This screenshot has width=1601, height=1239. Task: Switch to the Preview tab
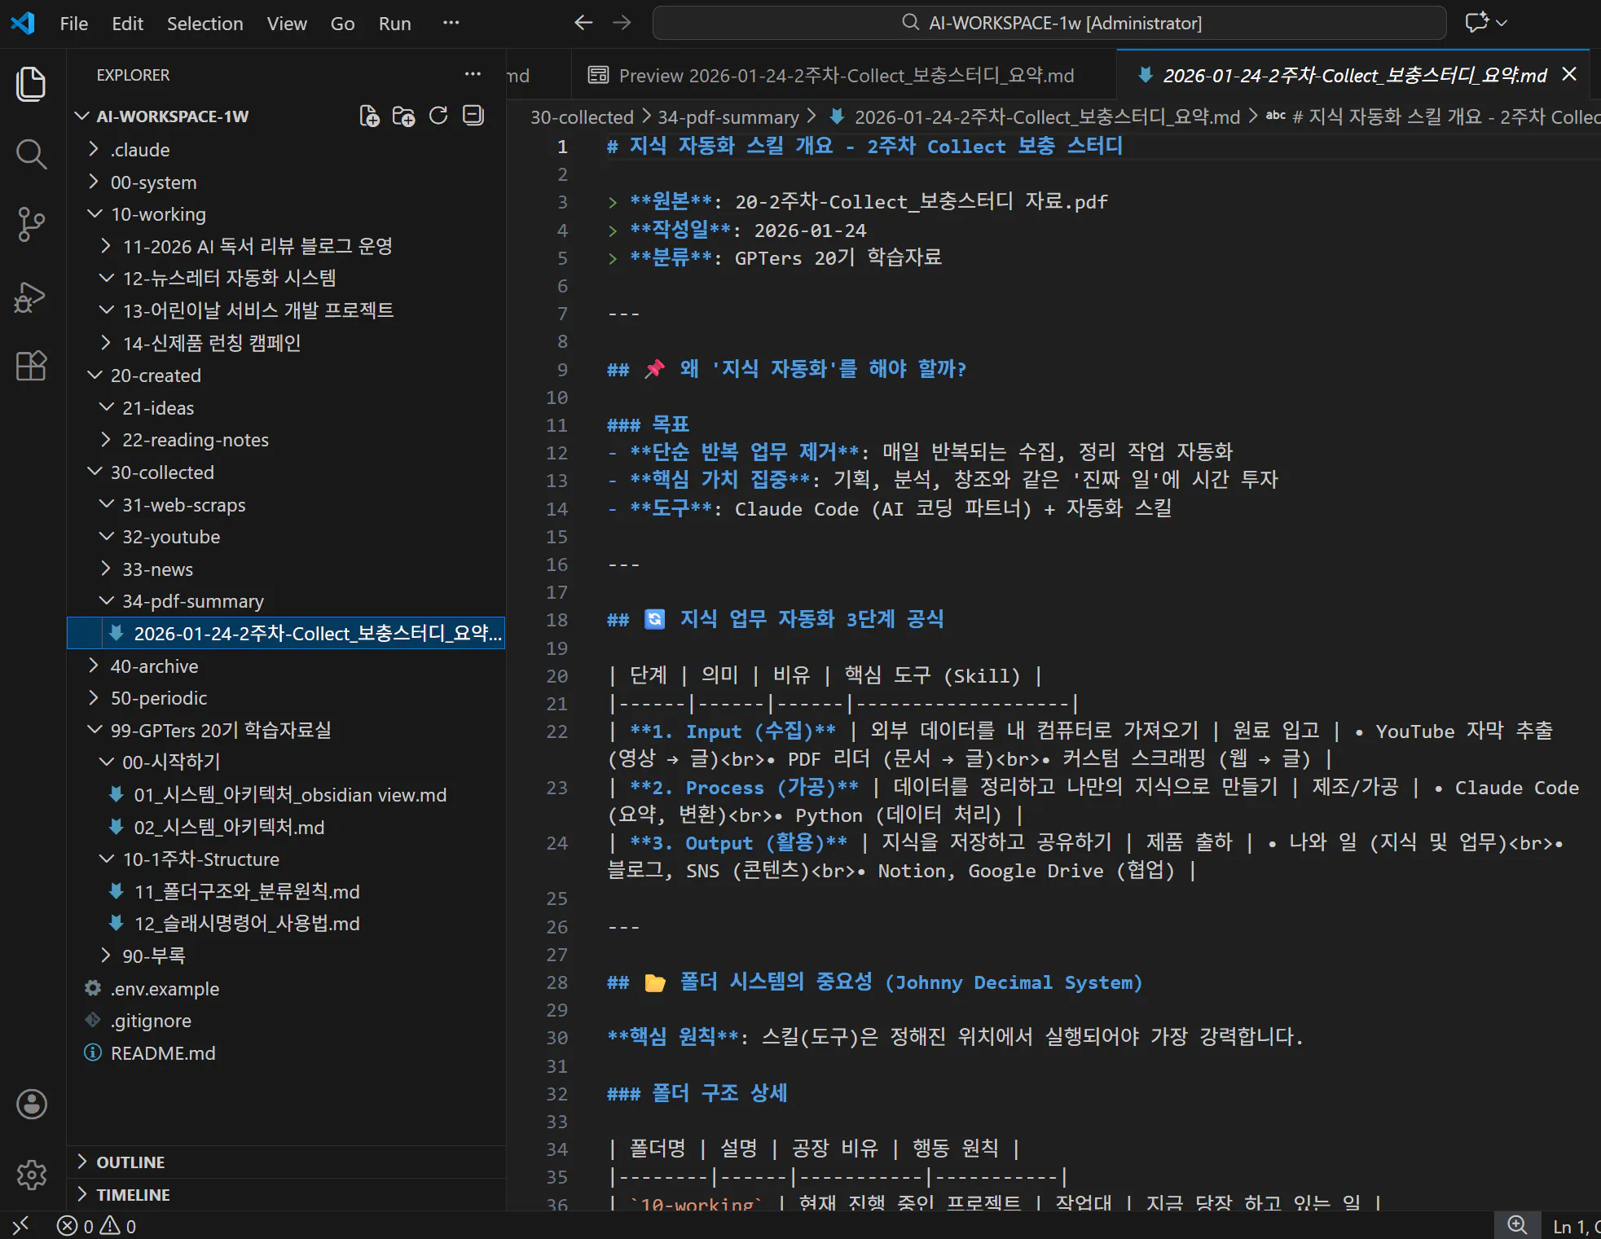pyautogui.click(x=833, y=74)
